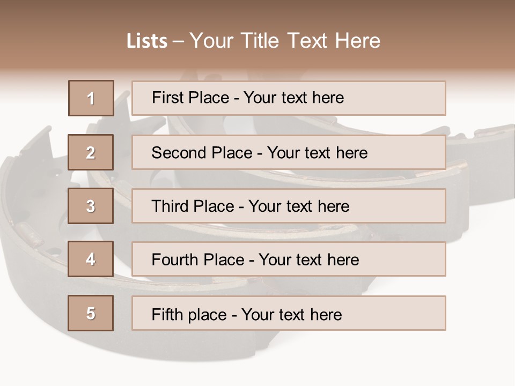Select the word "Third" in row three
Image resolution: width=515 pixels, height=386 pixels.
click(169, 206)
